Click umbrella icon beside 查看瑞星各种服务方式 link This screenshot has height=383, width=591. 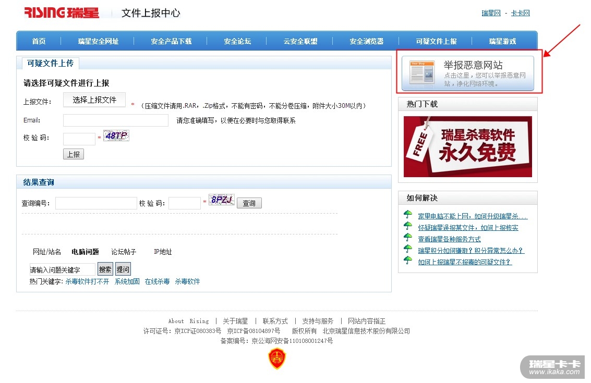408,237
